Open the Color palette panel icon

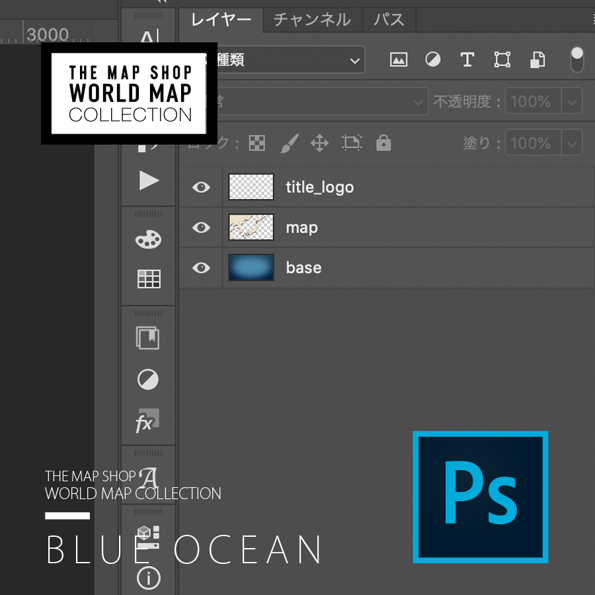click(x=148, y=239)
